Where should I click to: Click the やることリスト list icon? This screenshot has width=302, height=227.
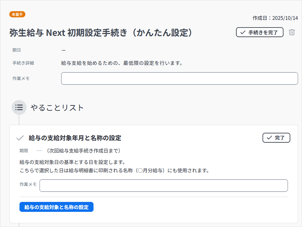click(x=19, y=107)
